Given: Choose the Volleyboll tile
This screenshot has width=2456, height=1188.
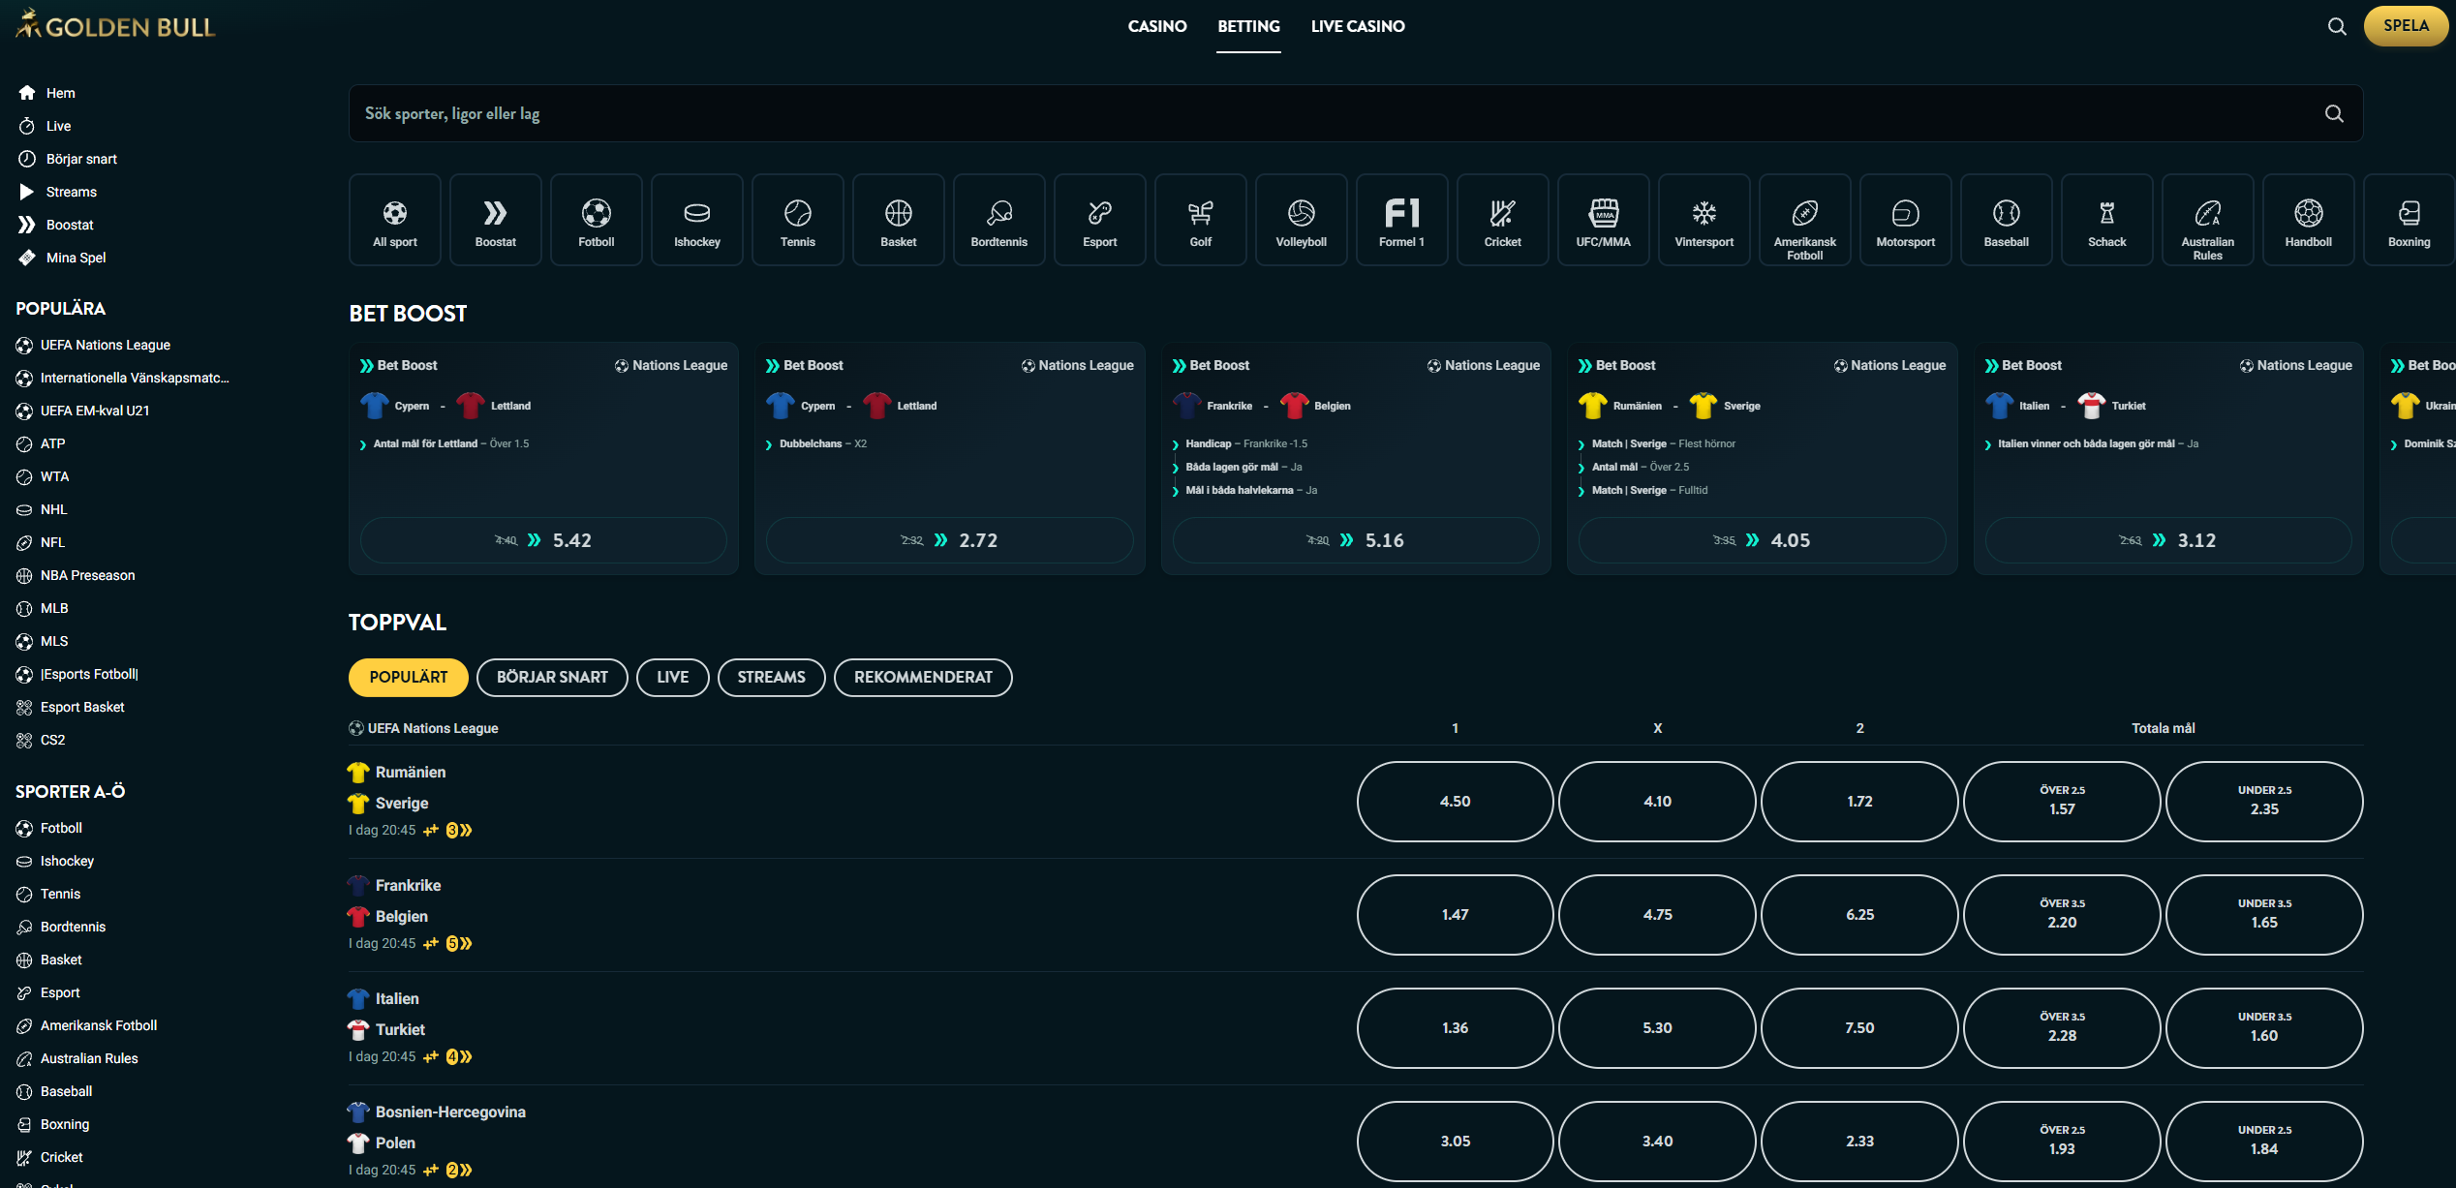Looking at the screenshot, I should [x=1302, y=220].
